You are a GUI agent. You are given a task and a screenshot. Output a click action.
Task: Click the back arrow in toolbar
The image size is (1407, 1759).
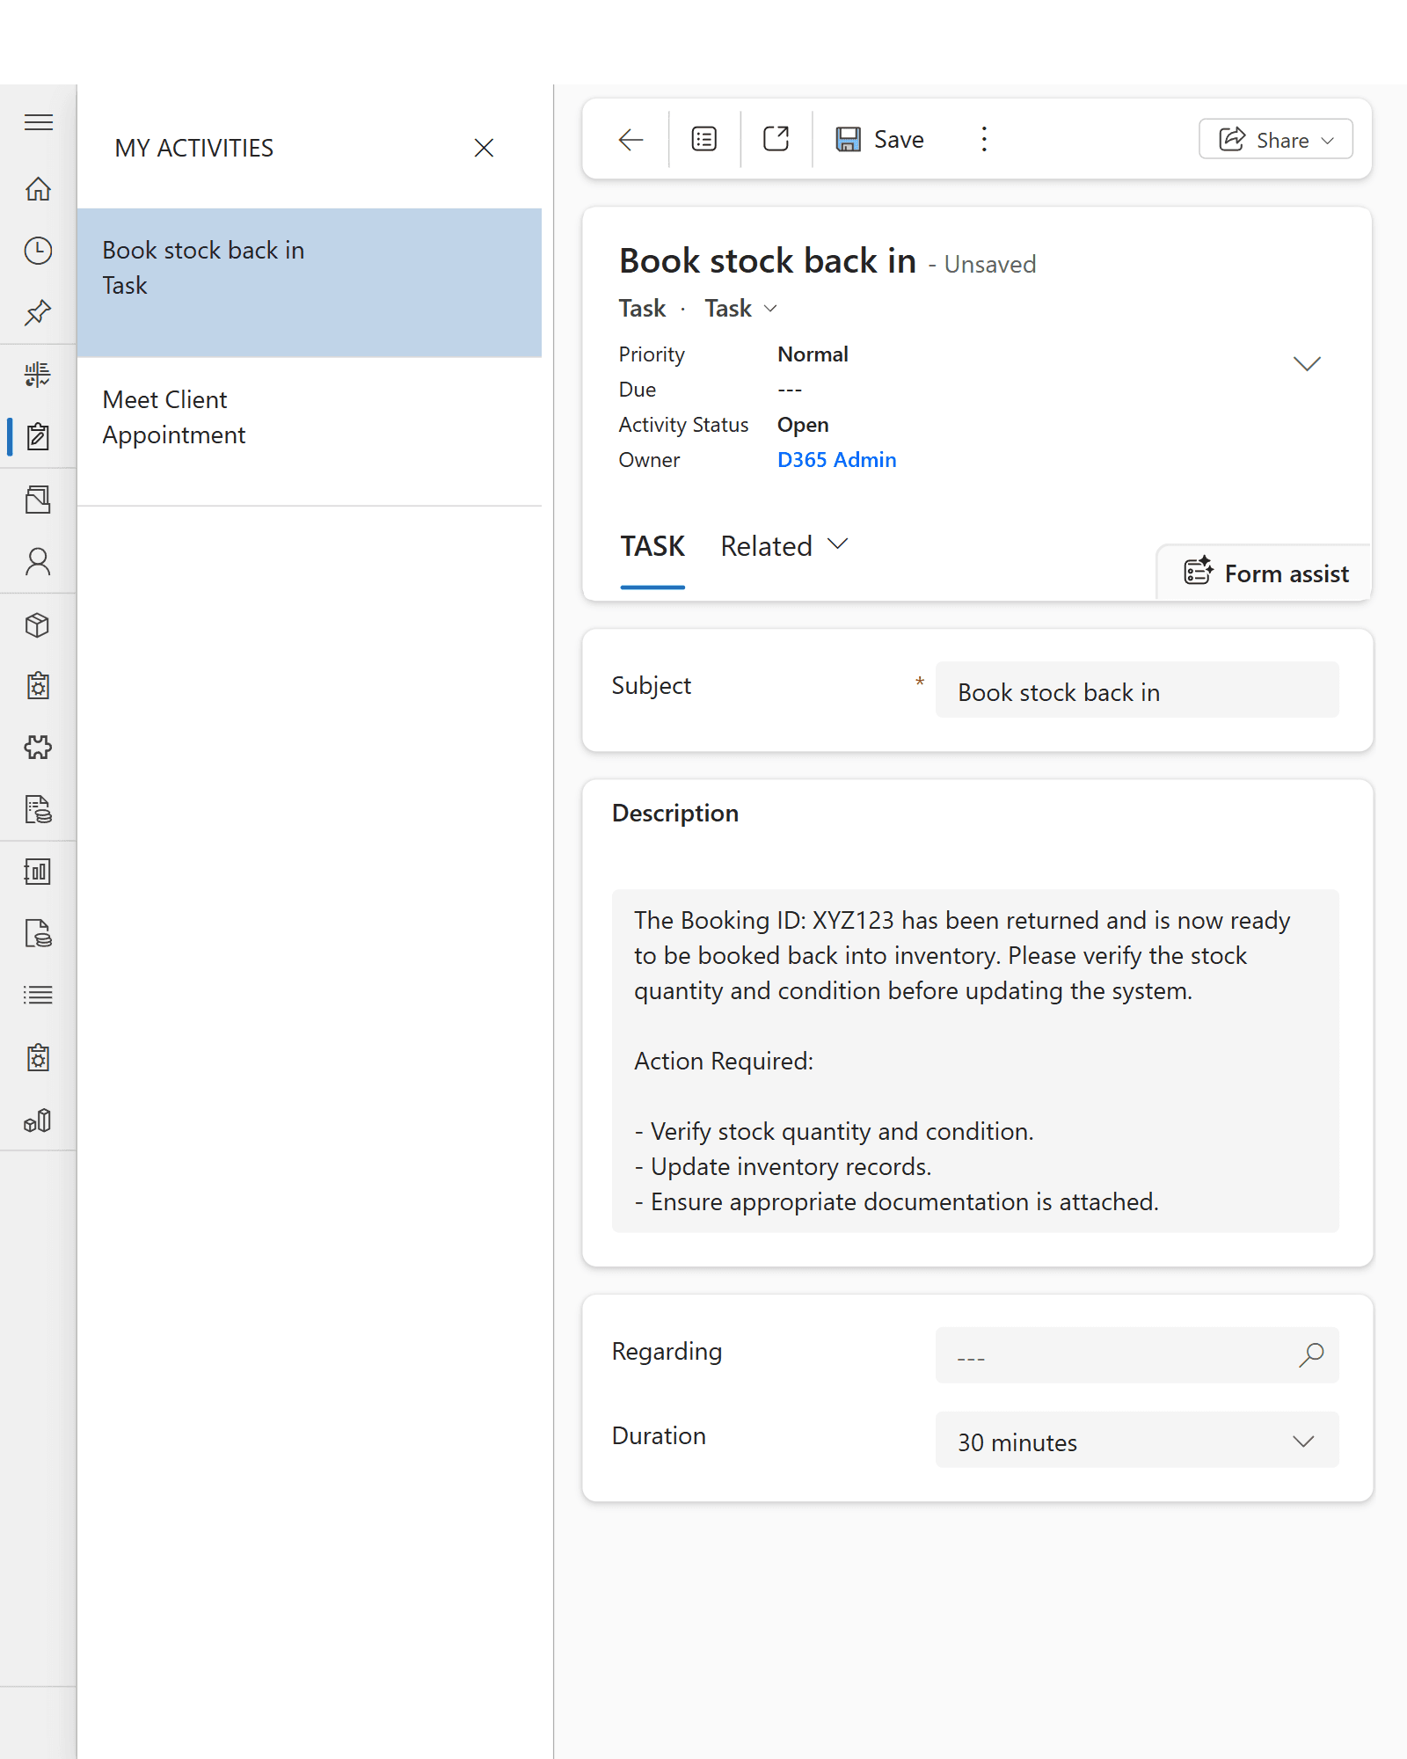point(631,140)
